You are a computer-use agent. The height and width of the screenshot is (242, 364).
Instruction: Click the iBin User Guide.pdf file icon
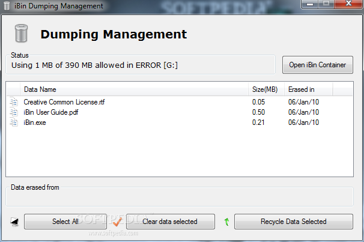pos(14,112)
